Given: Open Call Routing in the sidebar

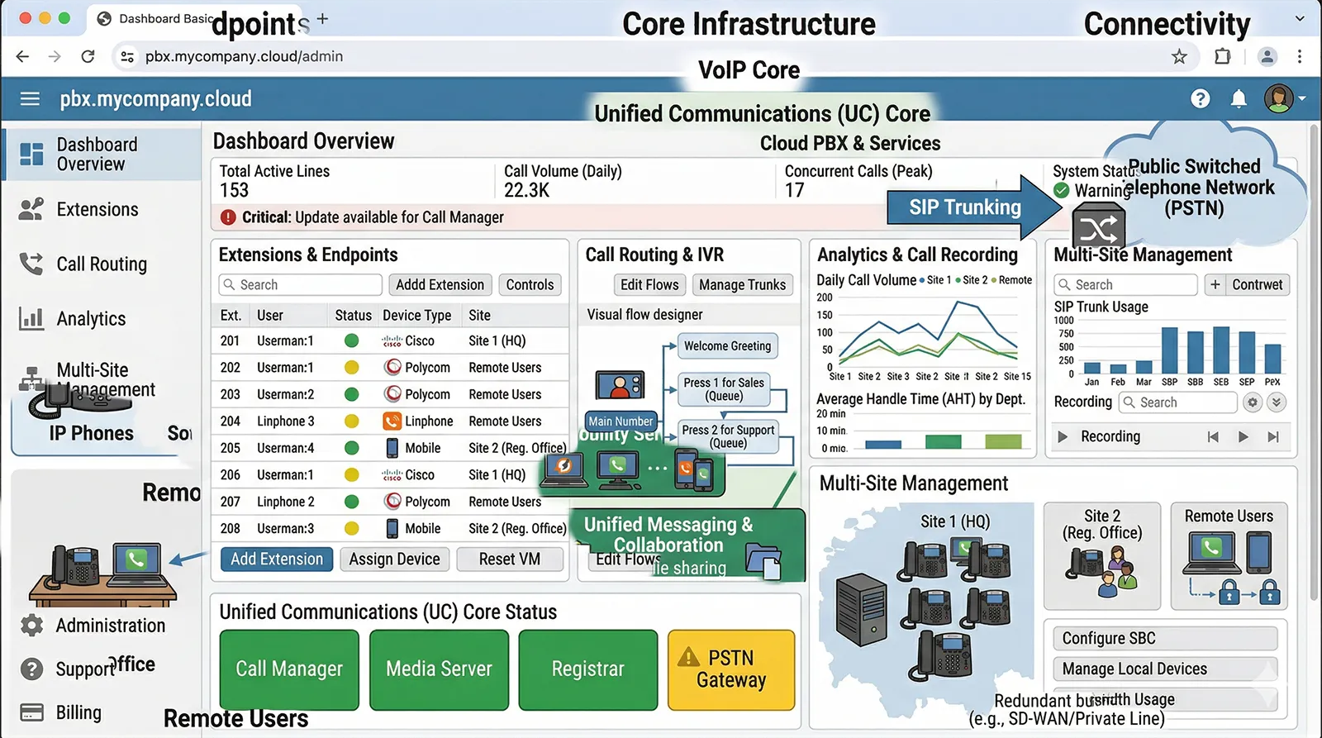Looking at the screenshot, I should 101,264.
